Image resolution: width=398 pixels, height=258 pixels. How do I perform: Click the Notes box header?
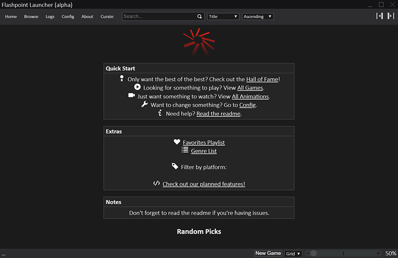199,202
